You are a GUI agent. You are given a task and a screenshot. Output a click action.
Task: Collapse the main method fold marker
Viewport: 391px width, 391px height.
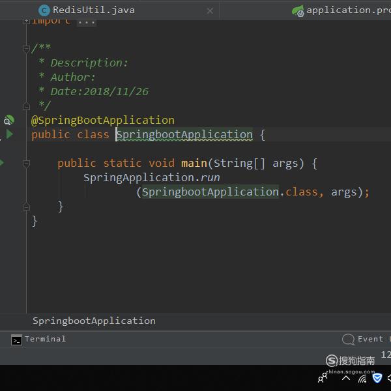click(26, 164)
